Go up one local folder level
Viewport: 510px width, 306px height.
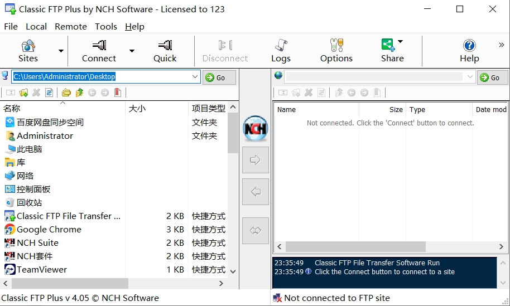click(79, 93)
